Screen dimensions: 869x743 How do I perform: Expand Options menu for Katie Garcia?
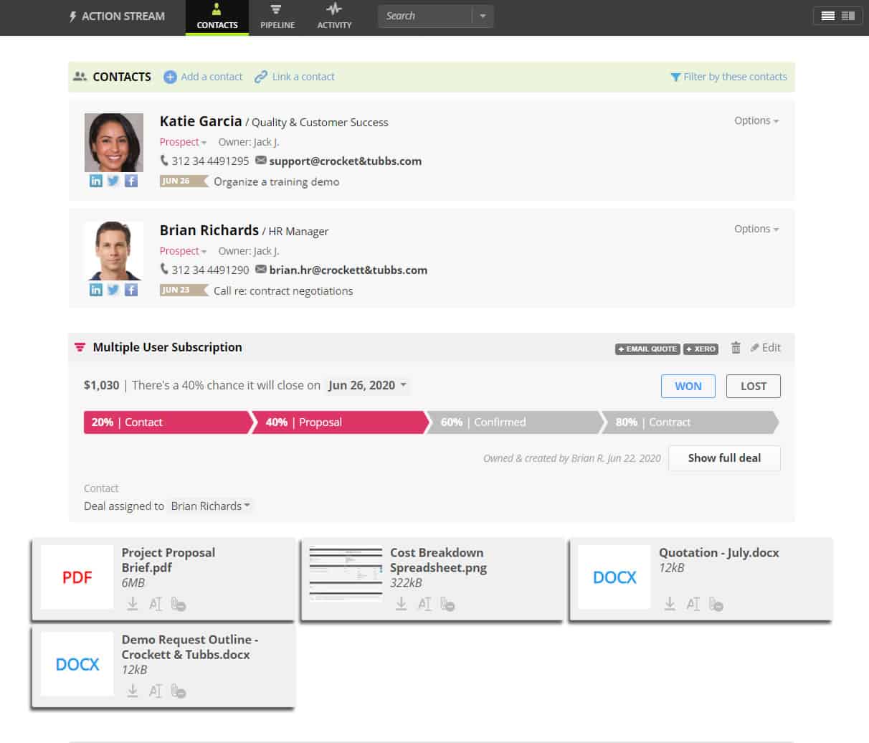tap(756, 120)
